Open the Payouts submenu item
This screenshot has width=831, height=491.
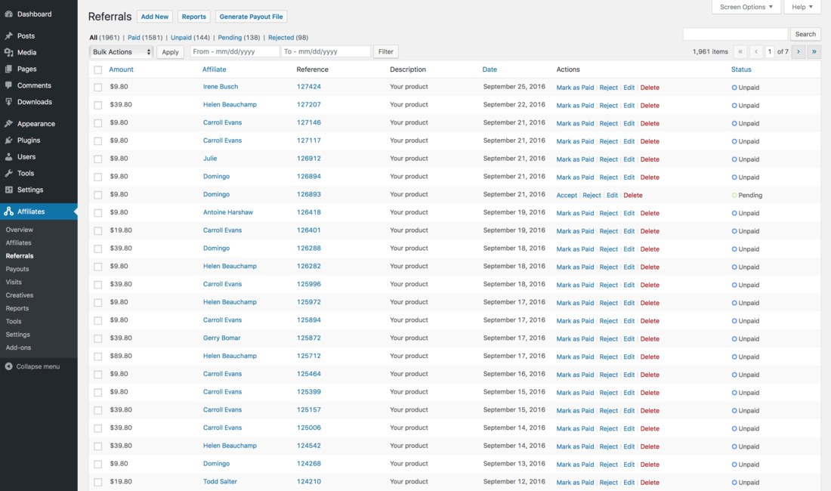point(17,269)
